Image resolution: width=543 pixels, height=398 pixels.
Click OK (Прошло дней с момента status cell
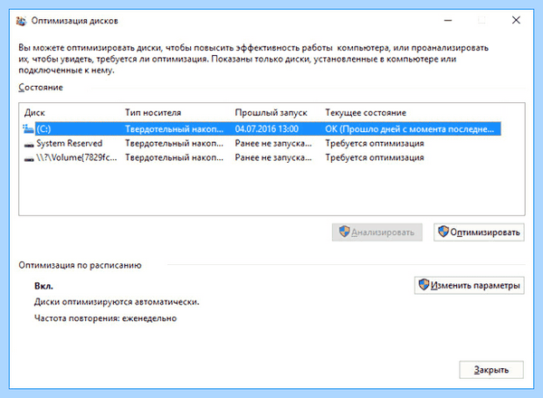click(410, 129)
